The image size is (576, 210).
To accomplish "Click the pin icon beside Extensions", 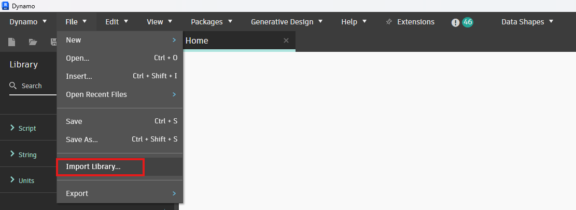I will click(x=389, y=22).
